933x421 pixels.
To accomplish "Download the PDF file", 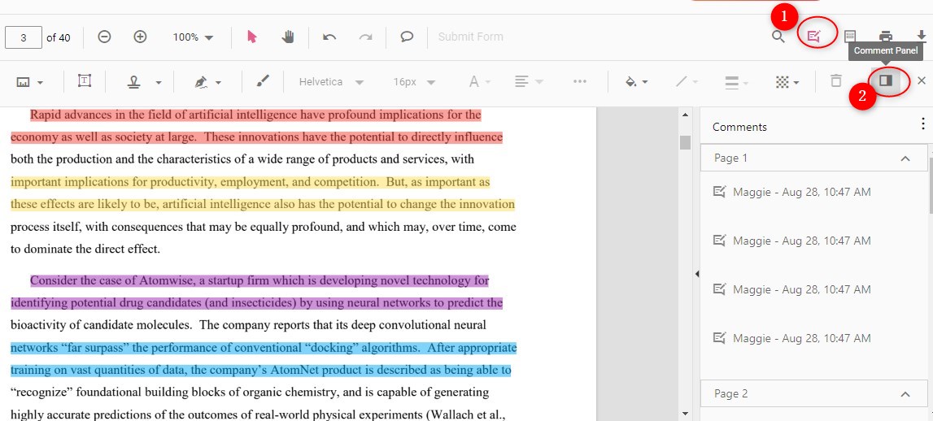I will 922,37.
